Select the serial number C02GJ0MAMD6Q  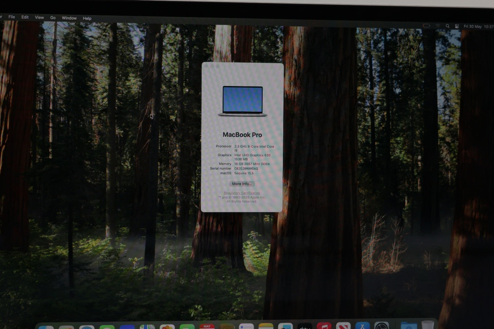[x=246, y=169]
